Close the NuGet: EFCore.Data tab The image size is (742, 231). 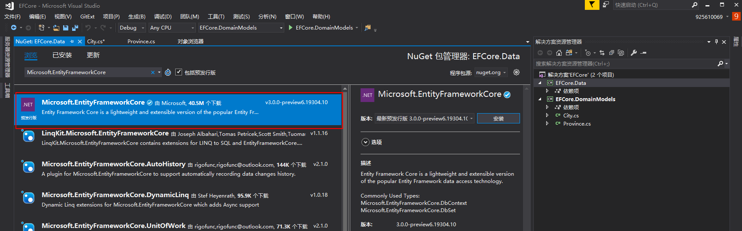tap(80, 42)
